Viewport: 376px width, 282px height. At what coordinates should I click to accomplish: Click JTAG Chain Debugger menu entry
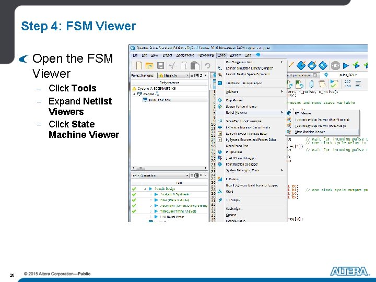click(251, 158)
